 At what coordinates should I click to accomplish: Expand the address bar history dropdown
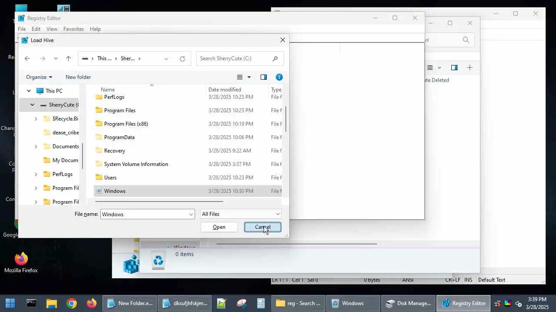click(x=166, y=58)
